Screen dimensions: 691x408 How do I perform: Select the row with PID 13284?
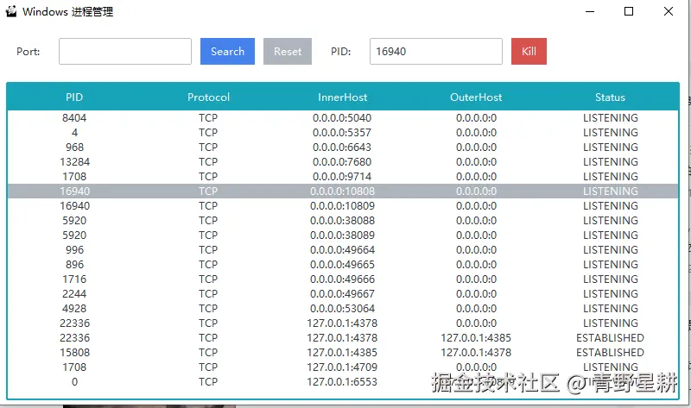click(343, 162)
